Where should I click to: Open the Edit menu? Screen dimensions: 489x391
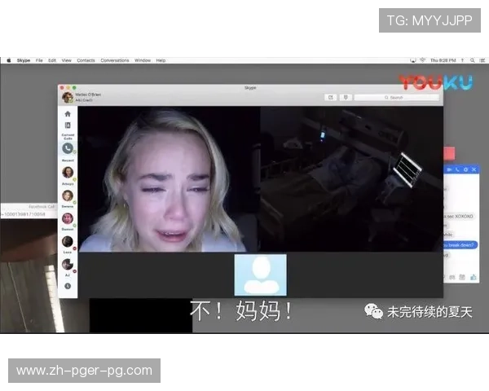(x=52, y=60)
